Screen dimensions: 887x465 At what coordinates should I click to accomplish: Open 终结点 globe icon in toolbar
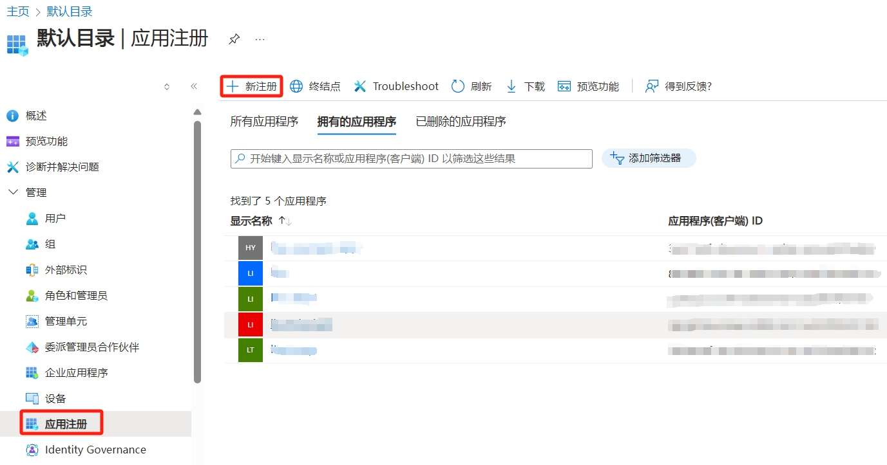pyautogui.click(x=296, y=87)
